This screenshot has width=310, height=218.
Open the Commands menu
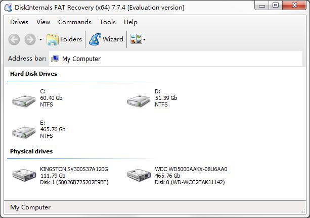coord(75,22)
